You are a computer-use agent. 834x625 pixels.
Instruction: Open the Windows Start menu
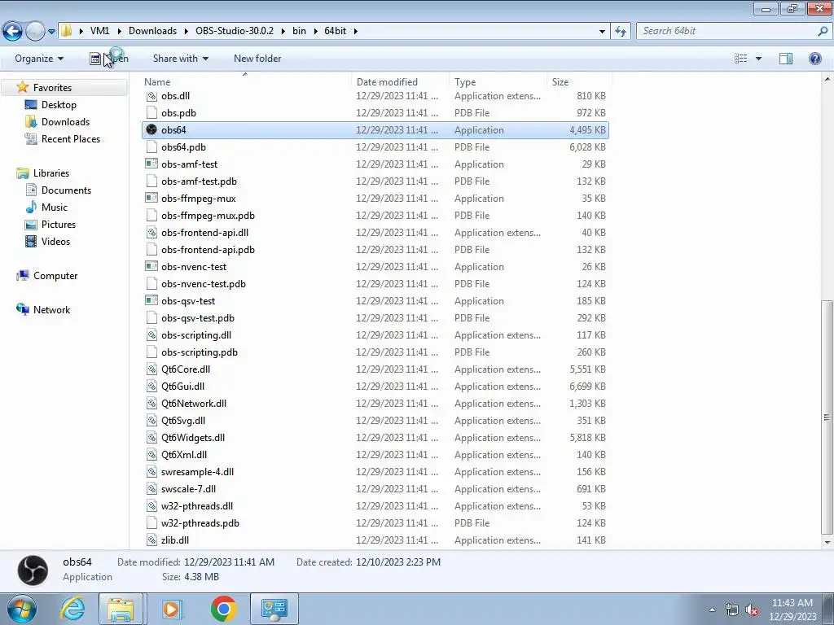tap(21, 609)
